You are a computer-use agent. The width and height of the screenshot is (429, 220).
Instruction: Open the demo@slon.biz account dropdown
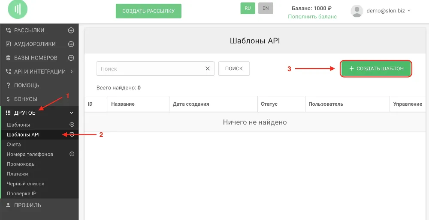tap(388, 11)
